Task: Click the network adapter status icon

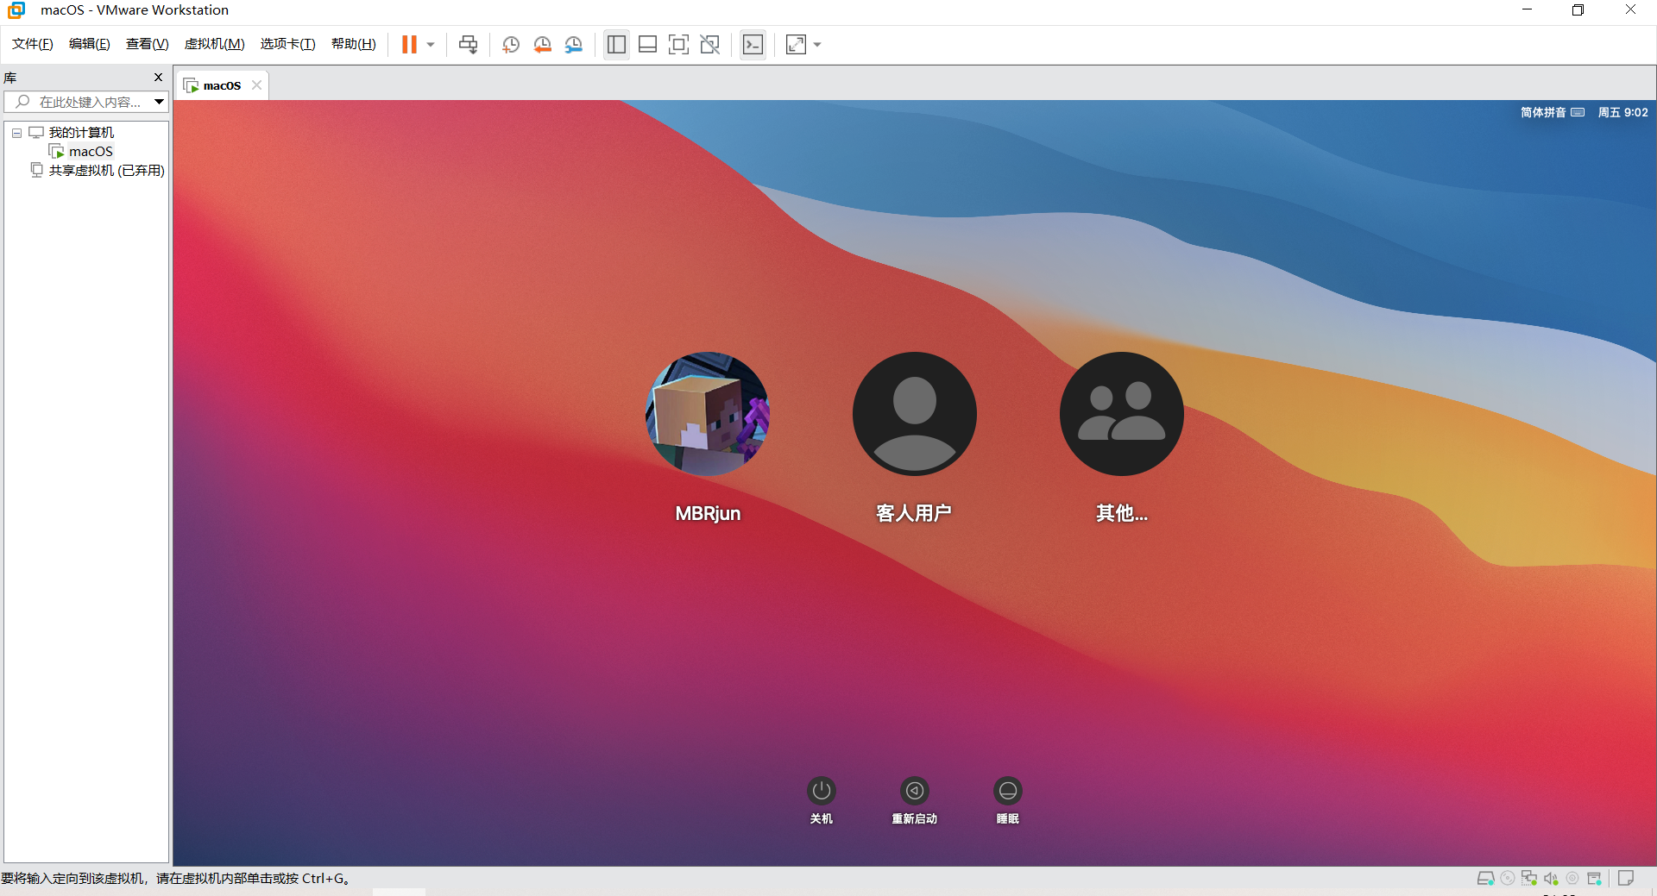Action: pos(1529,878)
